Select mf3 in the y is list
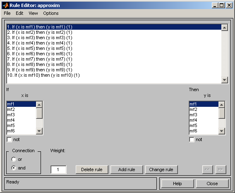 pyautogui.click(x=204, y=115)
